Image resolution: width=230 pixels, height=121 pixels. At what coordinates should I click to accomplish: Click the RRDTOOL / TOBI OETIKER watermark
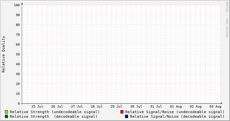(x=227, y=20)
